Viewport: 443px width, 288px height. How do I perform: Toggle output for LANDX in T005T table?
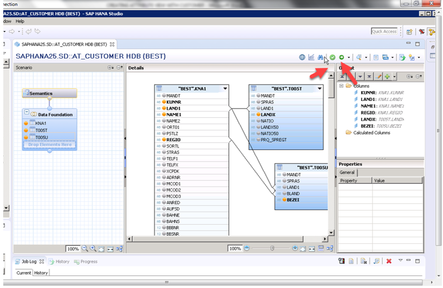pos(258,115)
